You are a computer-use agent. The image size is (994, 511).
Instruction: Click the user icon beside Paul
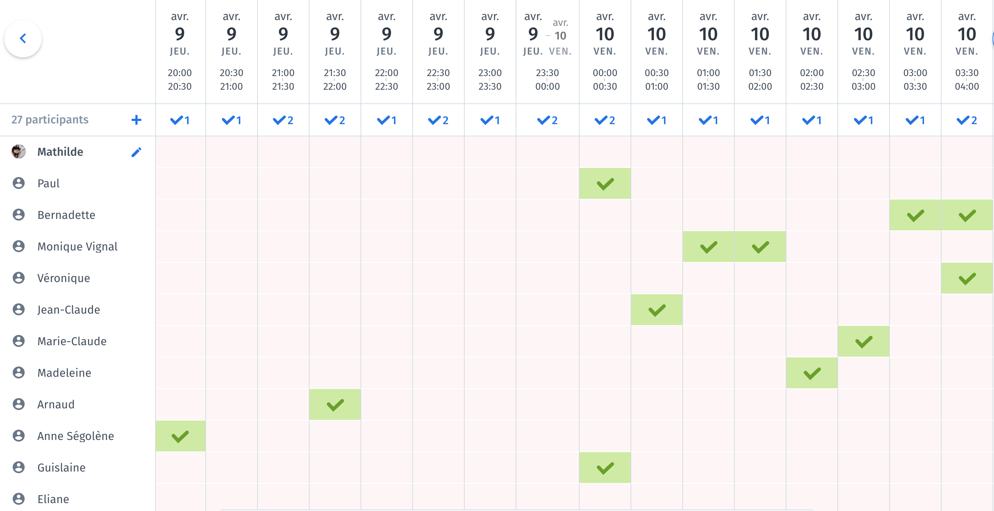[19, 183]
